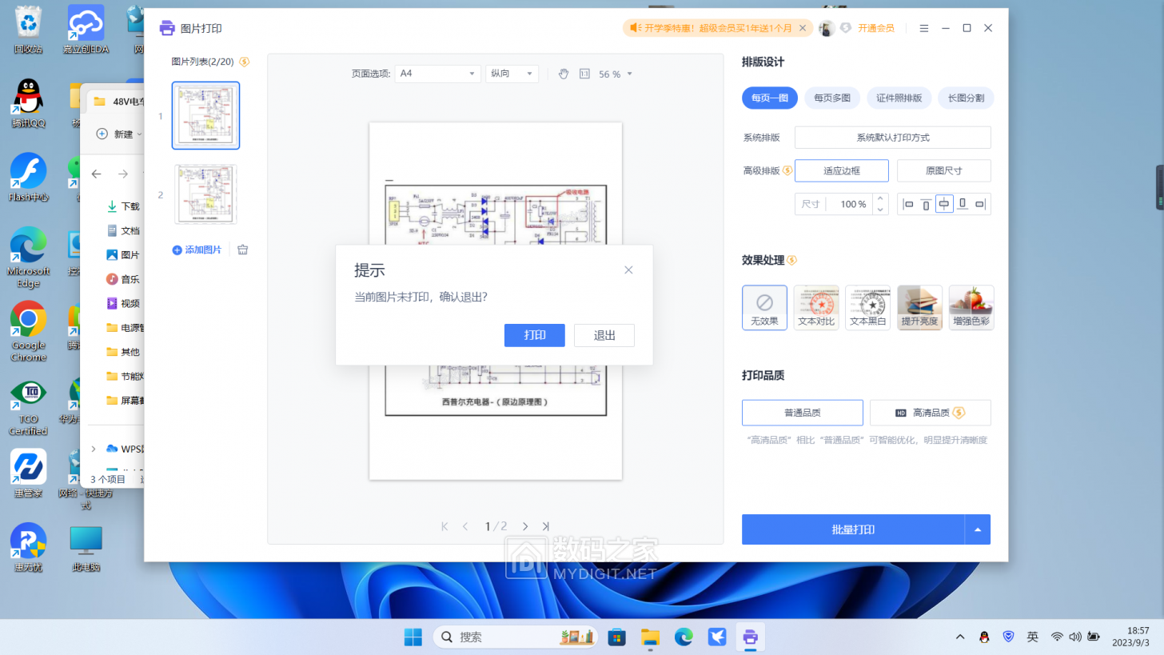Click the trash delete icon in image list
1164x655 pixels.
(x=243, y=250)
